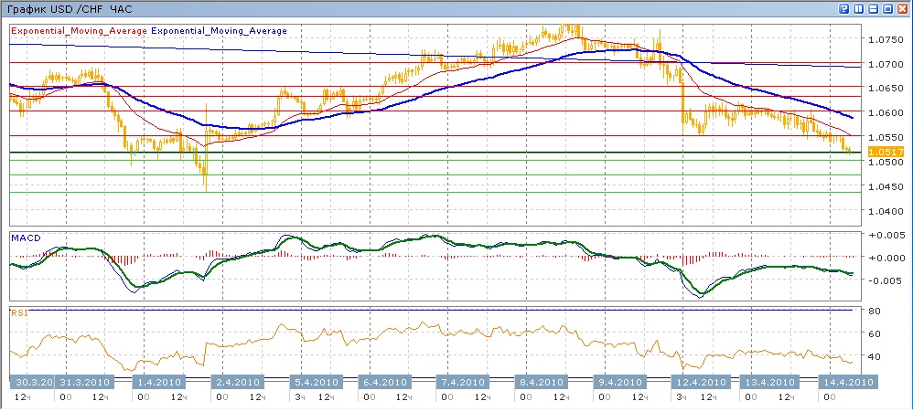Close the USD/CHF chart window
This screenshot has width=913, height=412.
(902, 8)
